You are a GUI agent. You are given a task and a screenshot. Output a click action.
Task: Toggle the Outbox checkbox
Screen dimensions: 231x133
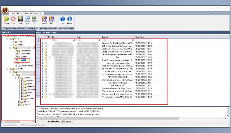click(x=16, y=57)
